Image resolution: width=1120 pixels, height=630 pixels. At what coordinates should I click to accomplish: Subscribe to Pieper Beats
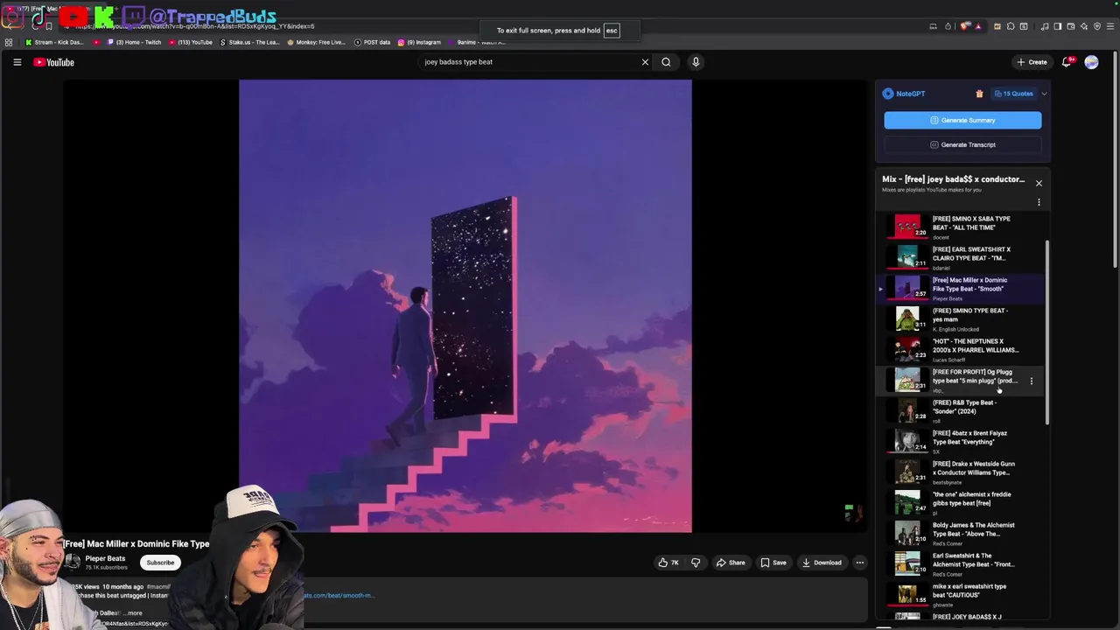[160, 563]
